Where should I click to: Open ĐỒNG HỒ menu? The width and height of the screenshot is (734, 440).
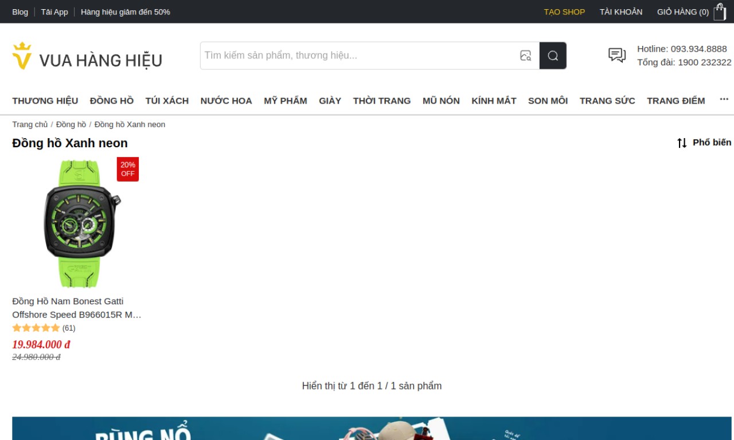coord(112,101)
